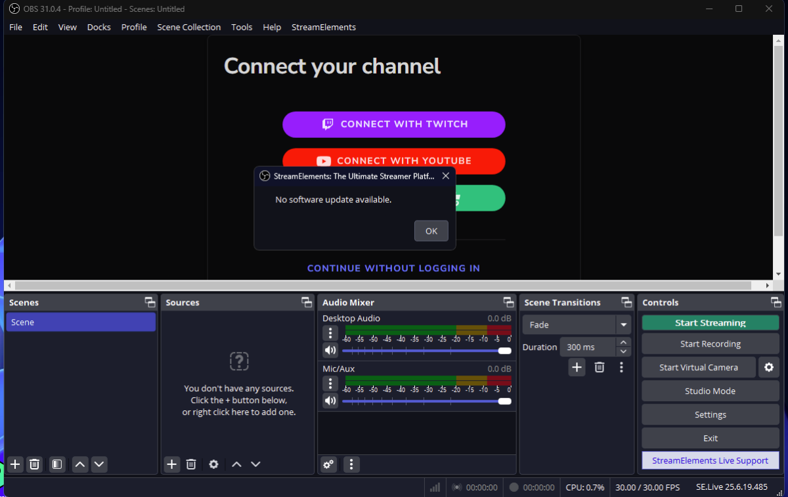The width and height of the screenshot is (788, 497).
Task: Mute Mic/Aux speaker toggle
Action: (330, 400)
